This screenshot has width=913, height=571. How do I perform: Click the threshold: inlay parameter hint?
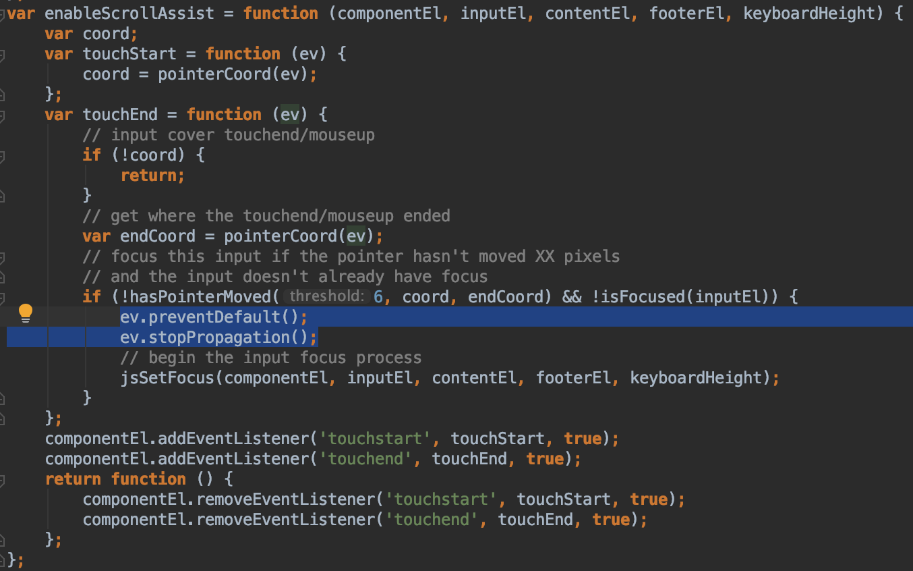pyautogui.click(x=326, y=296)
